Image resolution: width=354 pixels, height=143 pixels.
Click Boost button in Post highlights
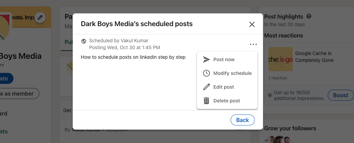tap(341, 95)
